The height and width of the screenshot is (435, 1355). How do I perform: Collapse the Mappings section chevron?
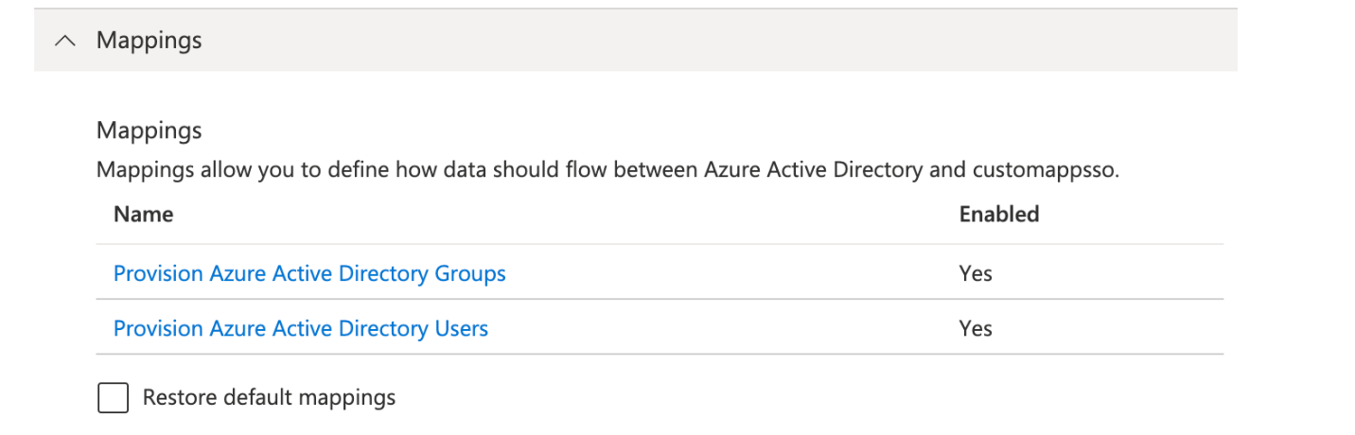(x=65, y=41)
